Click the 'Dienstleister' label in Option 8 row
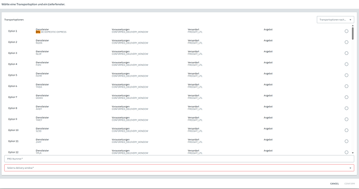Viewport: 359px width, 189px height. point(42,107)
